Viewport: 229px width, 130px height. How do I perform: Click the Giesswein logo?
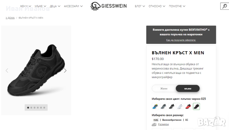(108, 6)
